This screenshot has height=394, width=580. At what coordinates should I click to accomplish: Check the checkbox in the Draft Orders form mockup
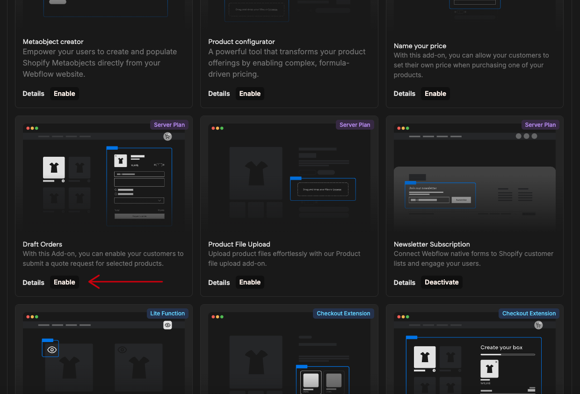[116, 194]
